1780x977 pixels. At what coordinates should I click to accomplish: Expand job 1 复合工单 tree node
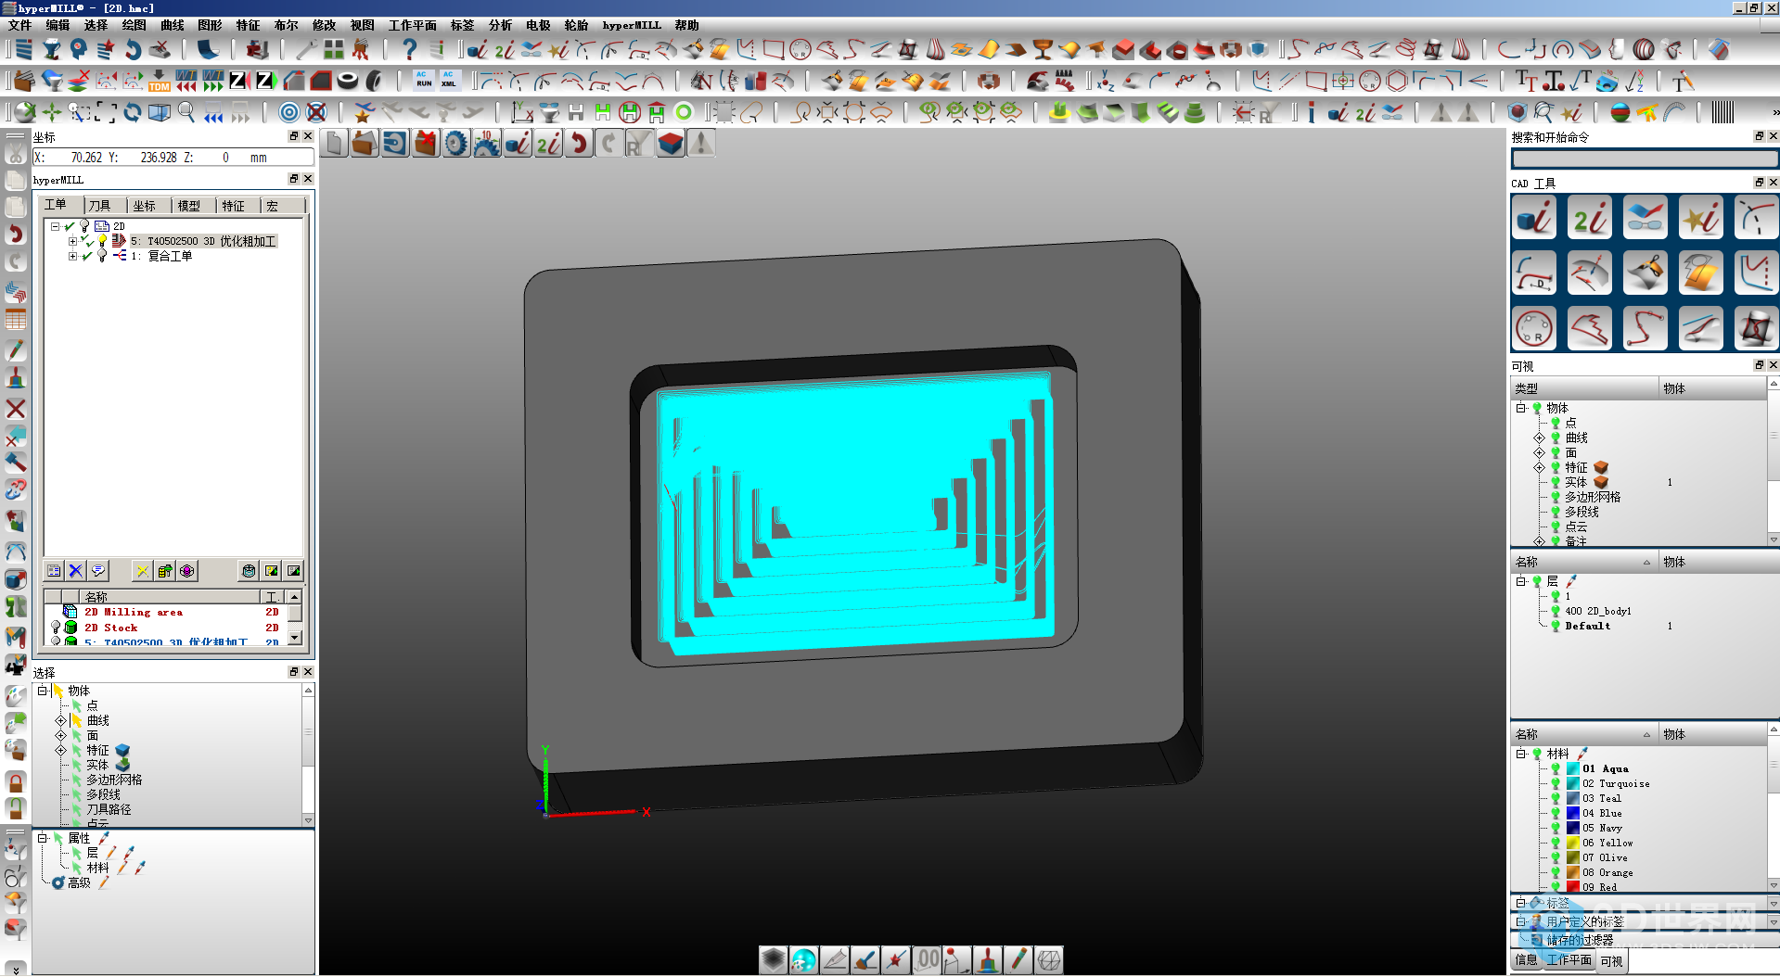72,256
